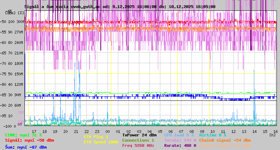Click the '06' hour label on x-axis
The image size is (280, 150).
click(170, 132)
